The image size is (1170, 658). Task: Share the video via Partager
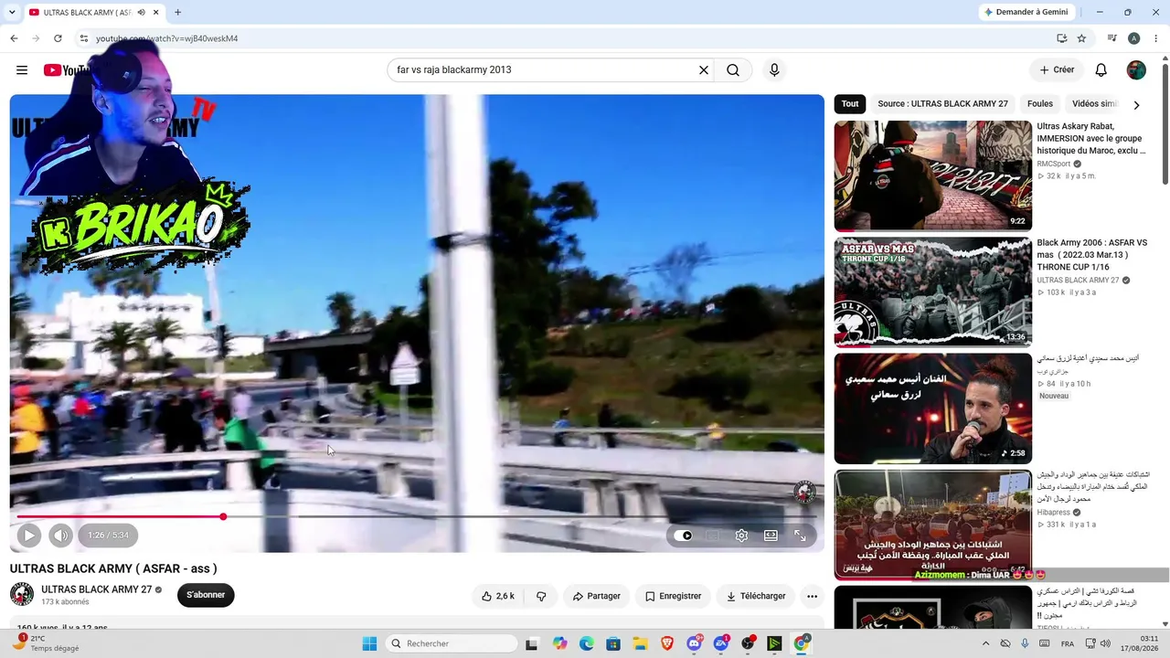[596, 596]
